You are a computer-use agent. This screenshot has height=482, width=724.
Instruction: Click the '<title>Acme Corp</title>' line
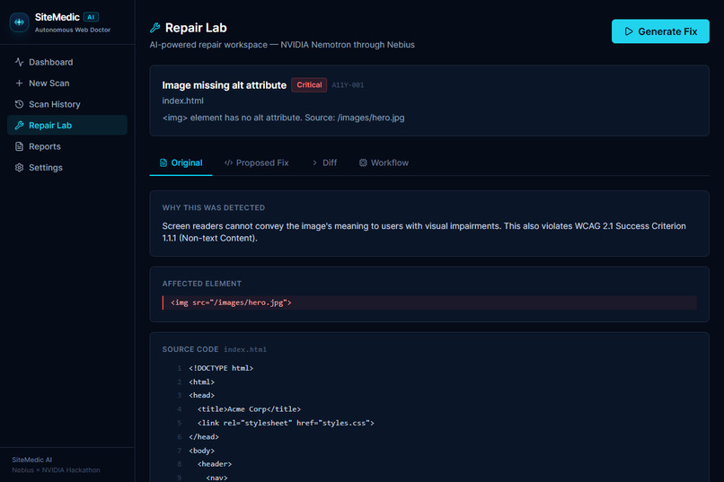[249, 409]
